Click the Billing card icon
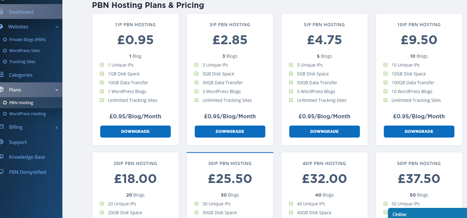This screenshot has width=467, height=218. (x=2, y=127)
